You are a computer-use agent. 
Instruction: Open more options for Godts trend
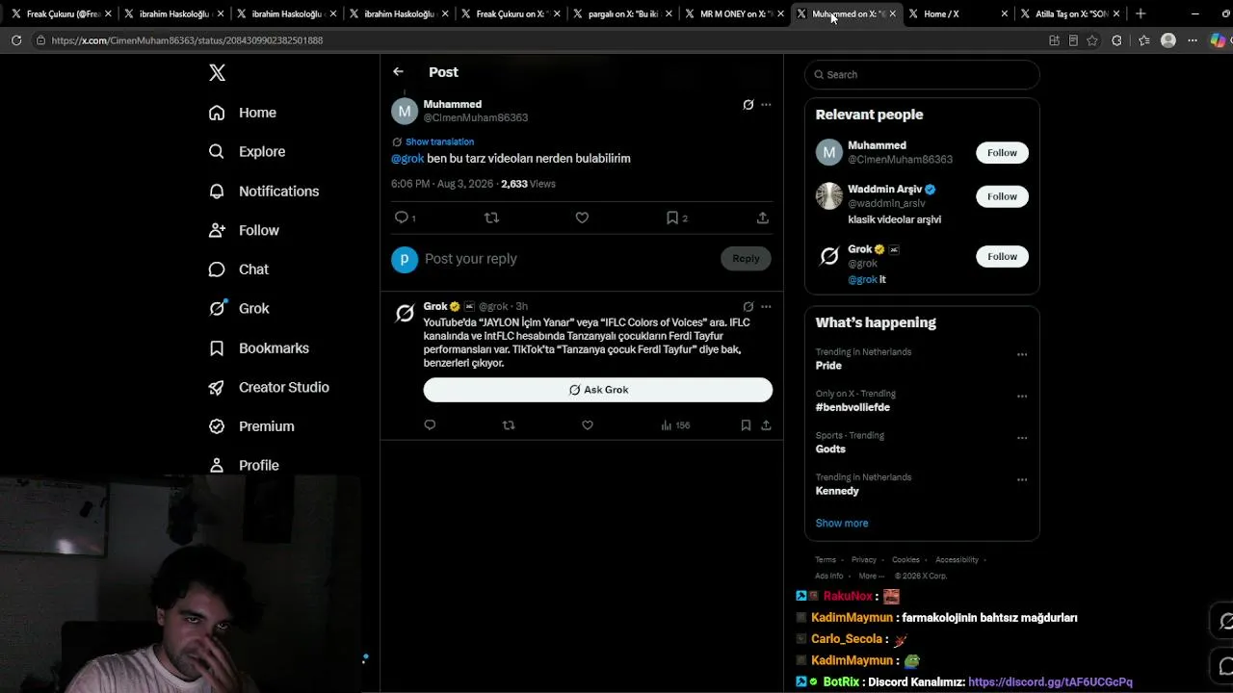point(1022,438)
